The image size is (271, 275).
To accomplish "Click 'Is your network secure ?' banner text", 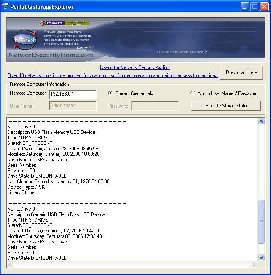I will [182, 52].
